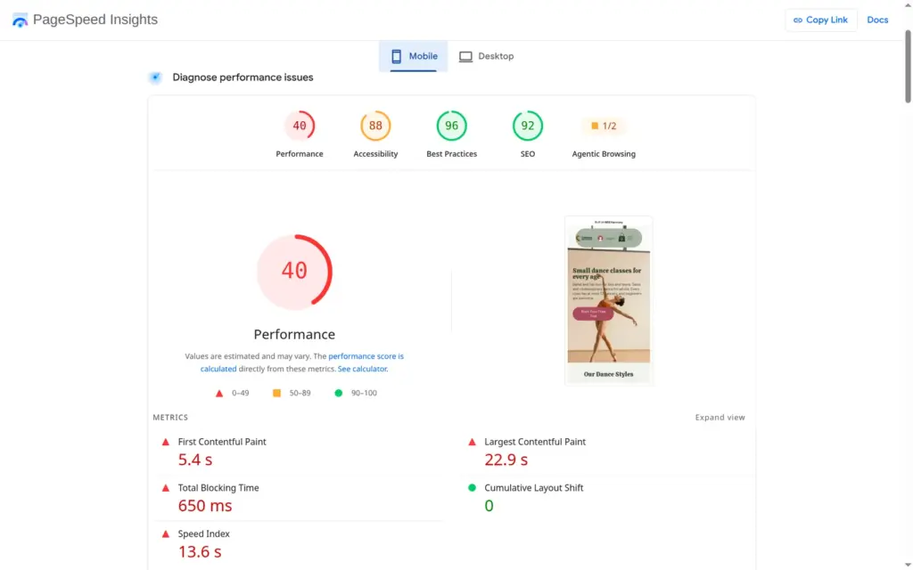The width and height of the screenshot is (913, 570).
Task: Click the page vertical scrollbar thumb
Action: 908,67
